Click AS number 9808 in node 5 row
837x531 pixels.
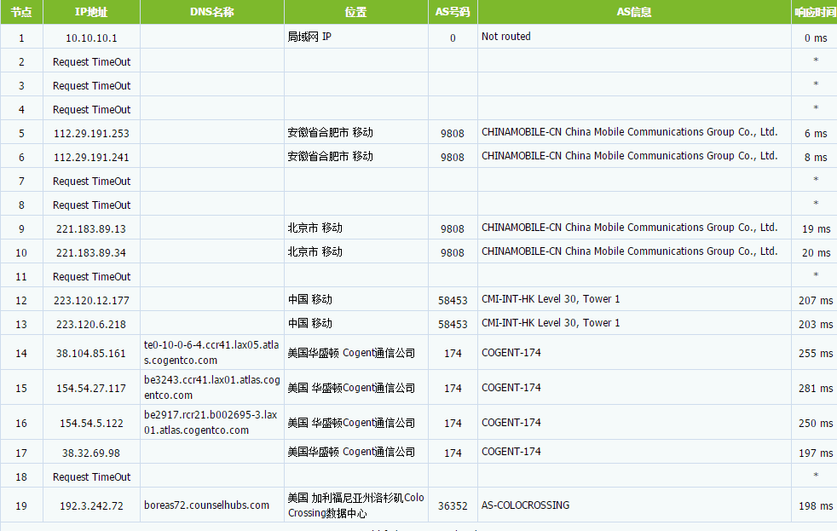[453, 134]
